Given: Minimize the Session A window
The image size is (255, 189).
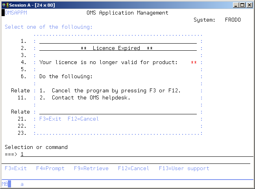Looking at the screenshot, I should click(x=237, y=5).
